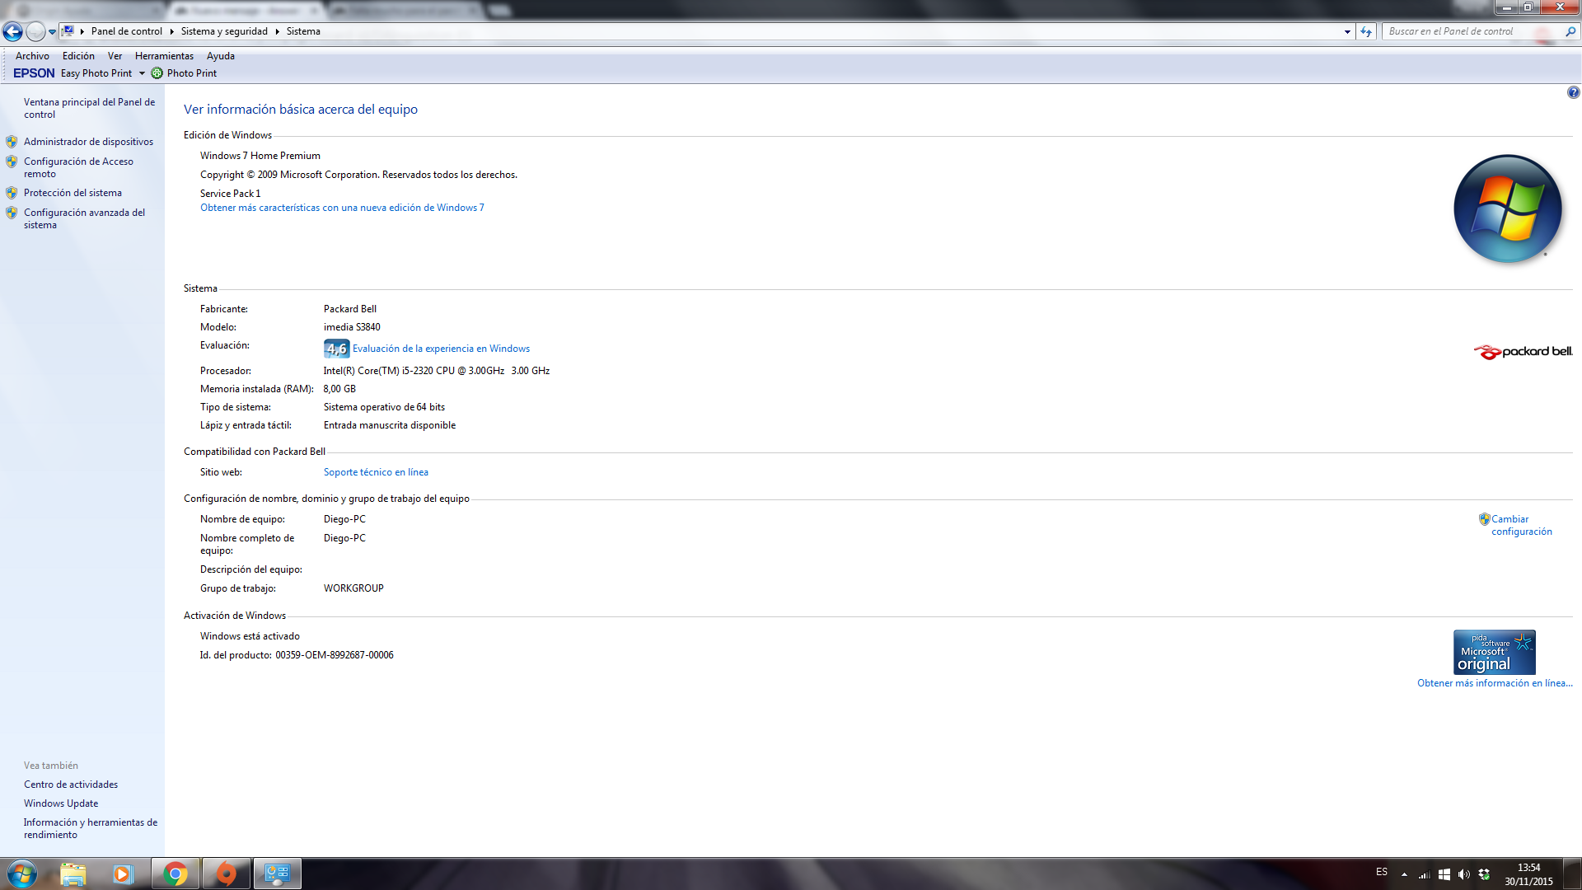Screen dimensions: 1582x890
Task: Expand arrow after Sistema y seguridad breadcrumb
Action: coord(277,31)
